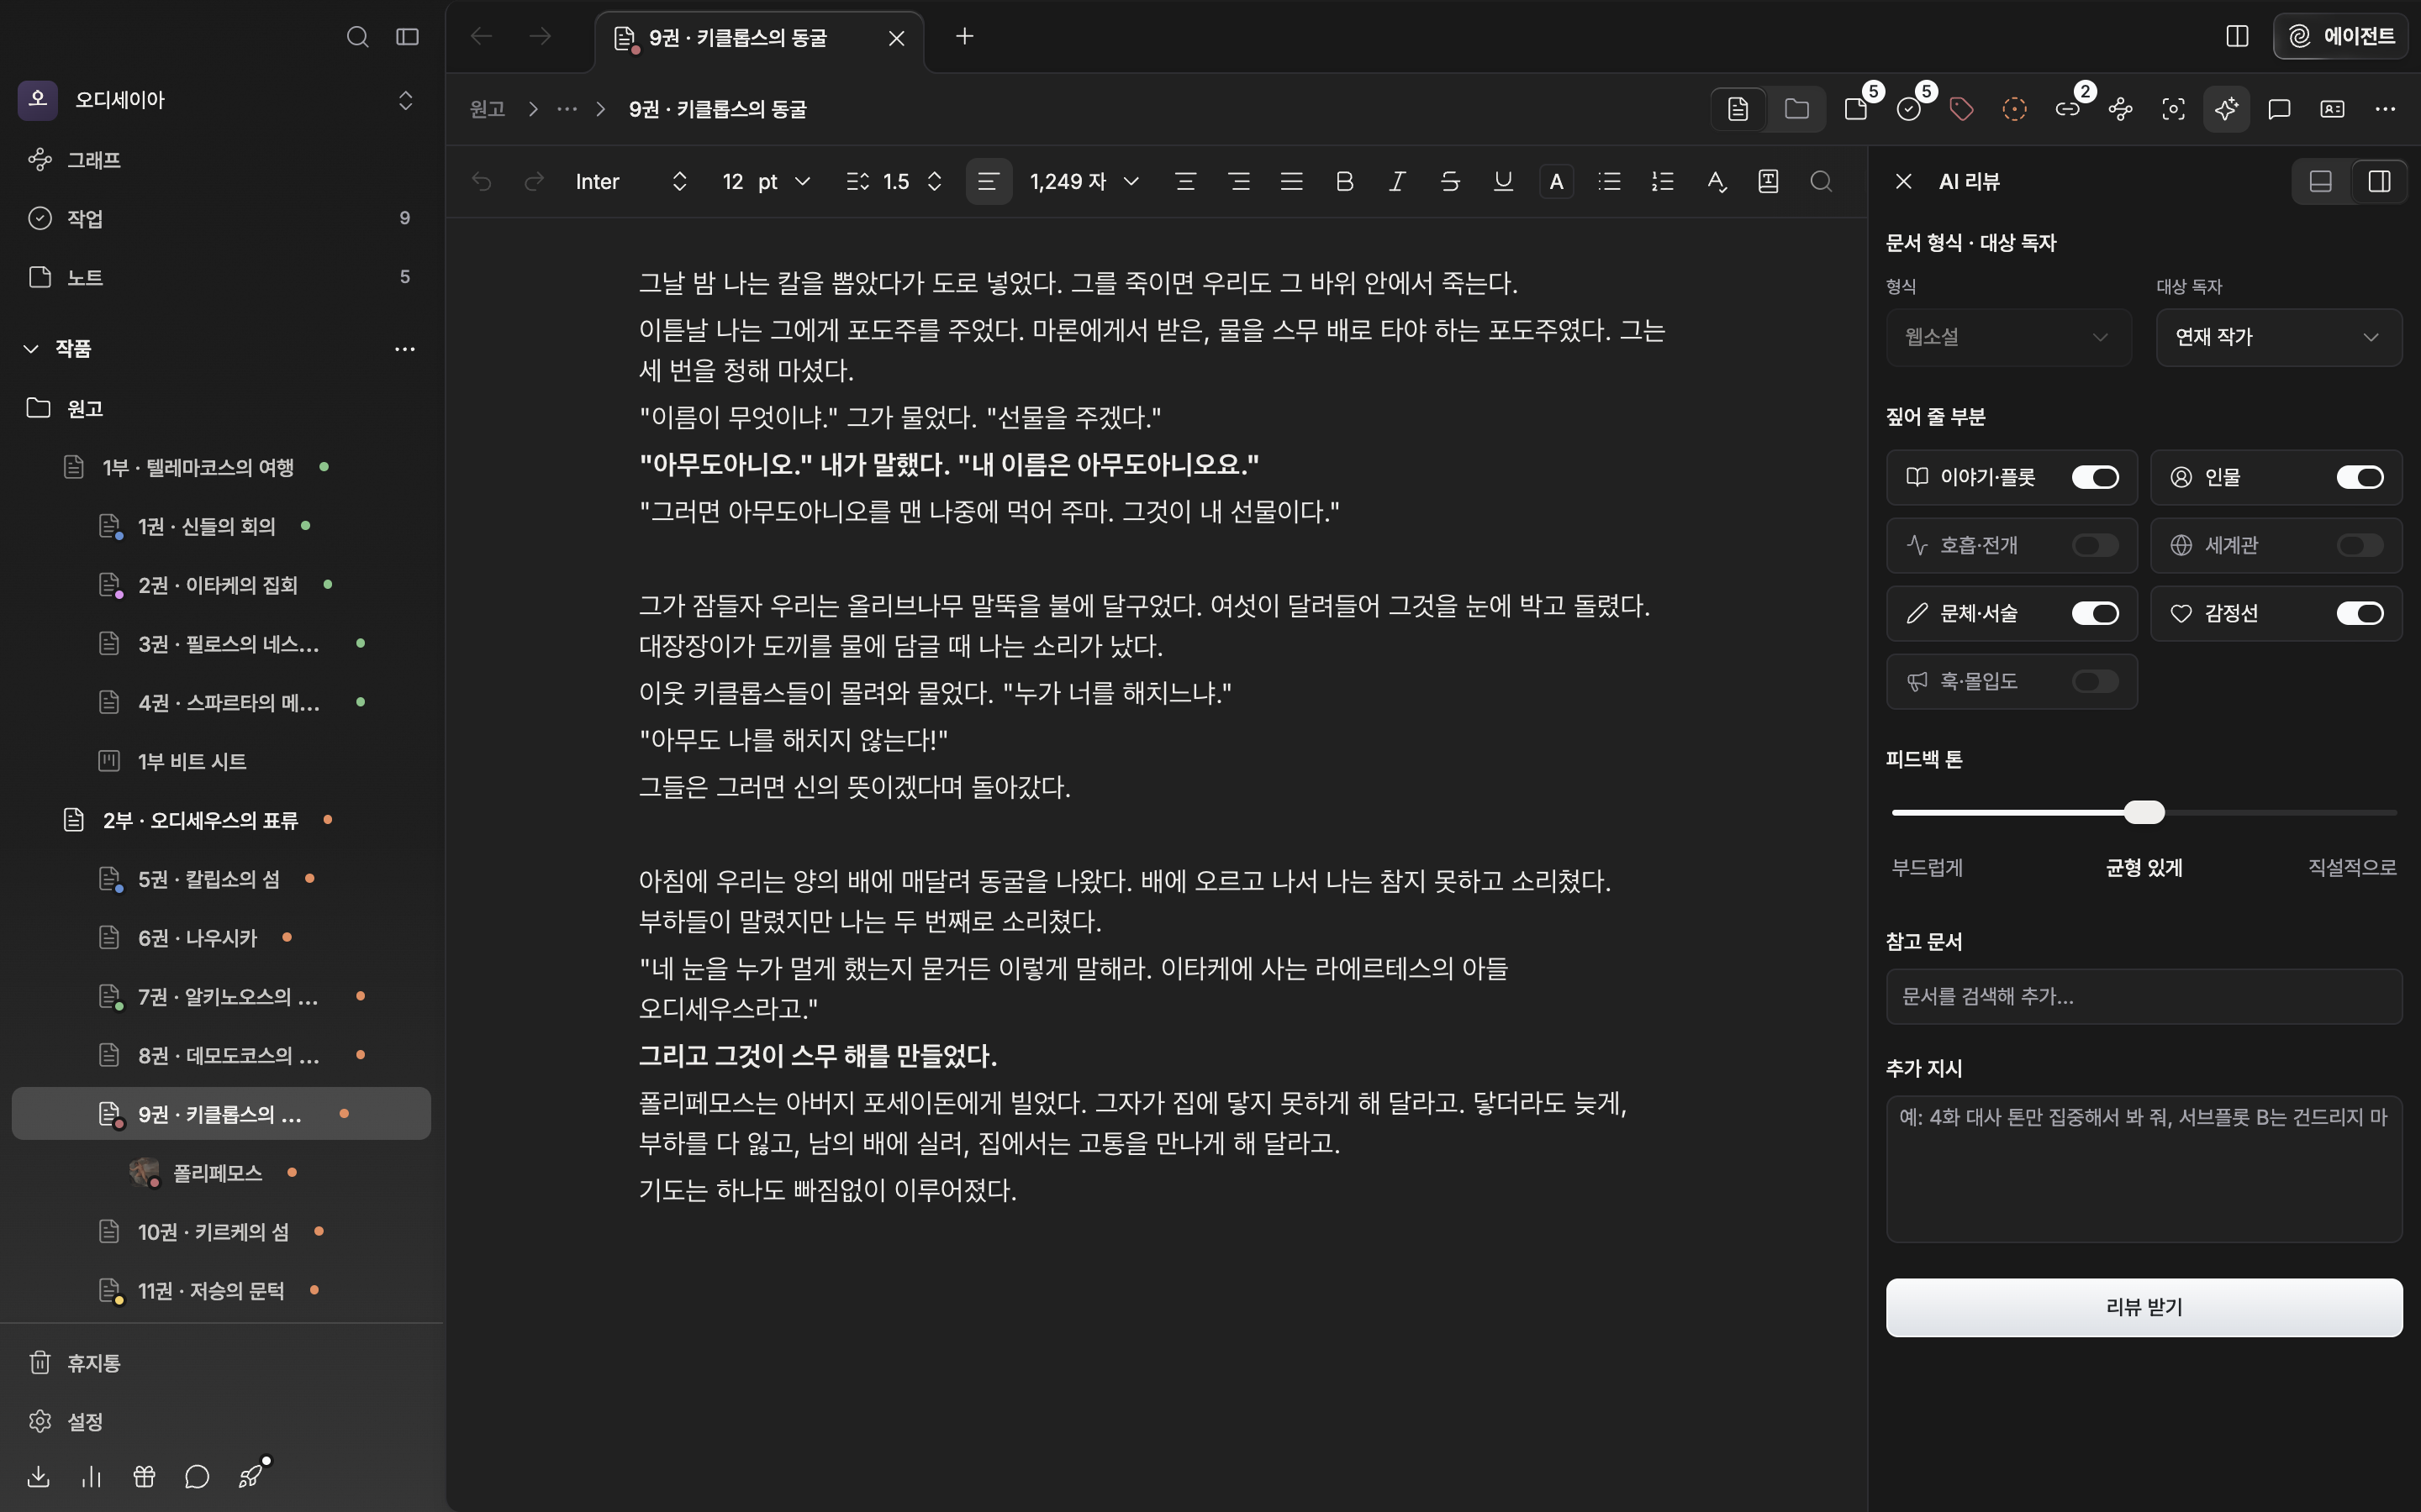The height and width of the screenshot is (1512, 2421).
Task: Click the 원고 breadcrumb link
Action: click(488, 109)
